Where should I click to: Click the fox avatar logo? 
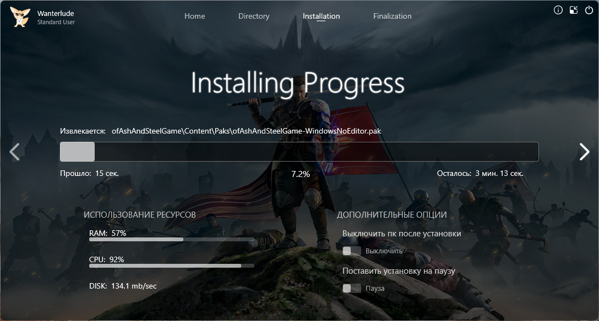tap(20, 17)
